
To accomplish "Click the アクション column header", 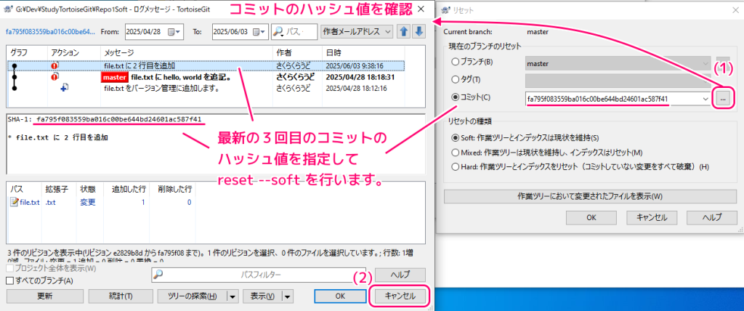I will pyautogui.click(x=74, y=52).
